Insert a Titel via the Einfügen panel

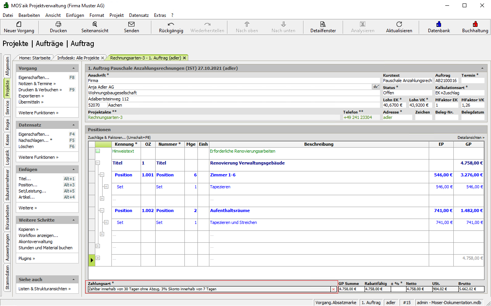tap(25, 179)
